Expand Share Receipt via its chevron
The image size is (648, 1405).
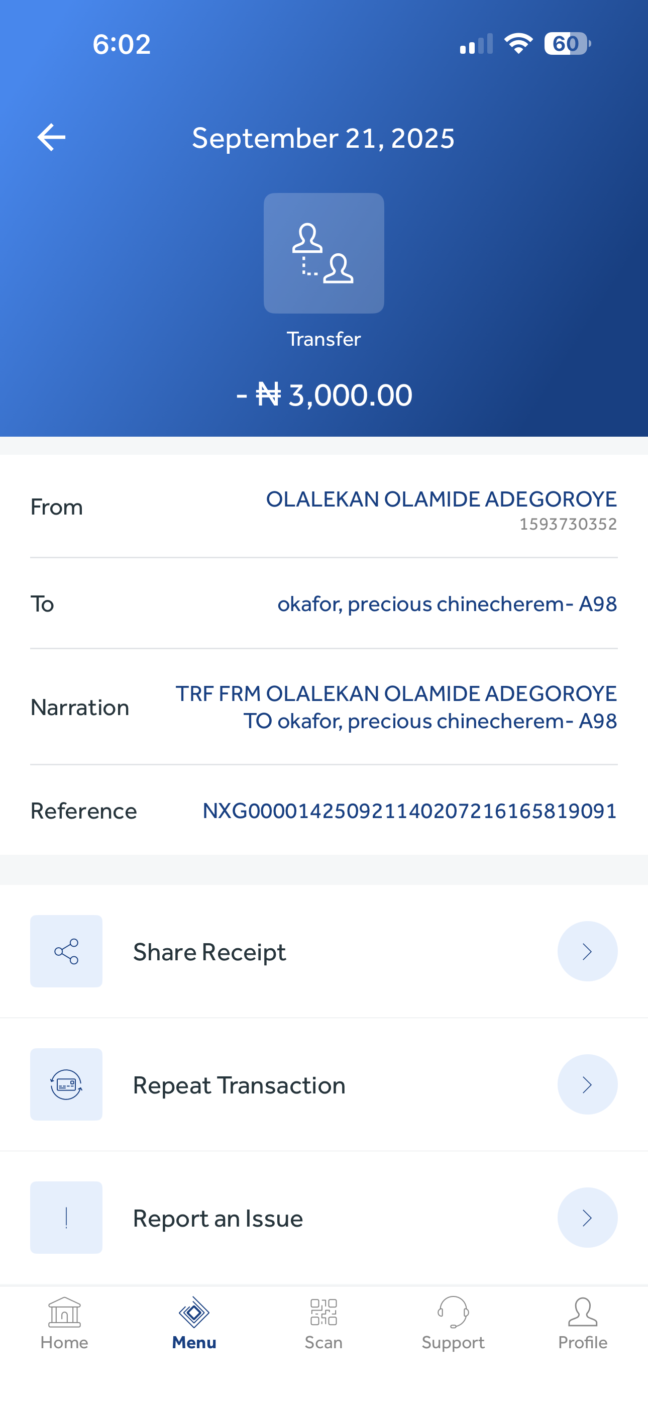point(587,951)
